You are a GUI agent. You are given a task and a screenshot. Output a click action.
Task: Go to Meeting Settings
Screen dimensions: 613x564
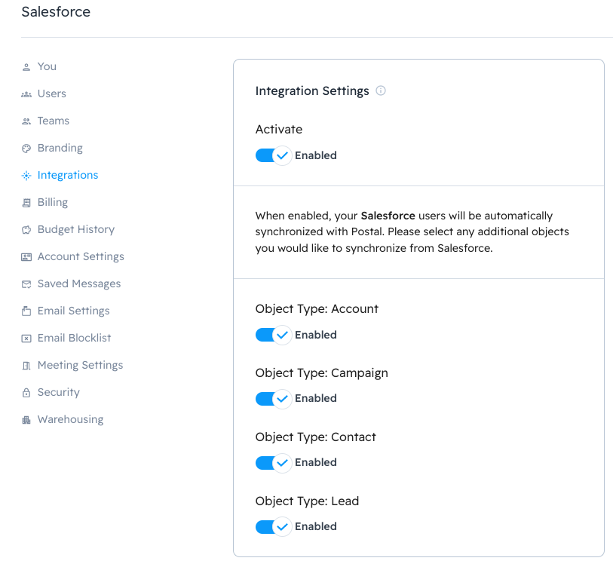click(80, 365)
